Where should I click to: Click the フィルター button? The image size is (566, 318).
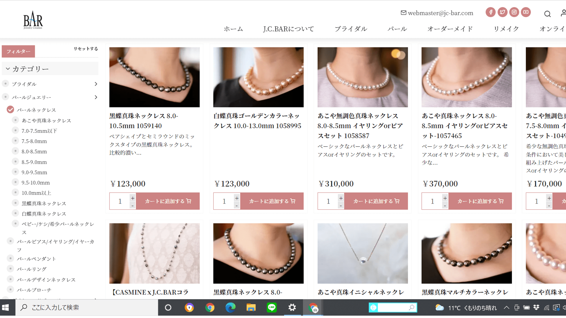[18, 51]
